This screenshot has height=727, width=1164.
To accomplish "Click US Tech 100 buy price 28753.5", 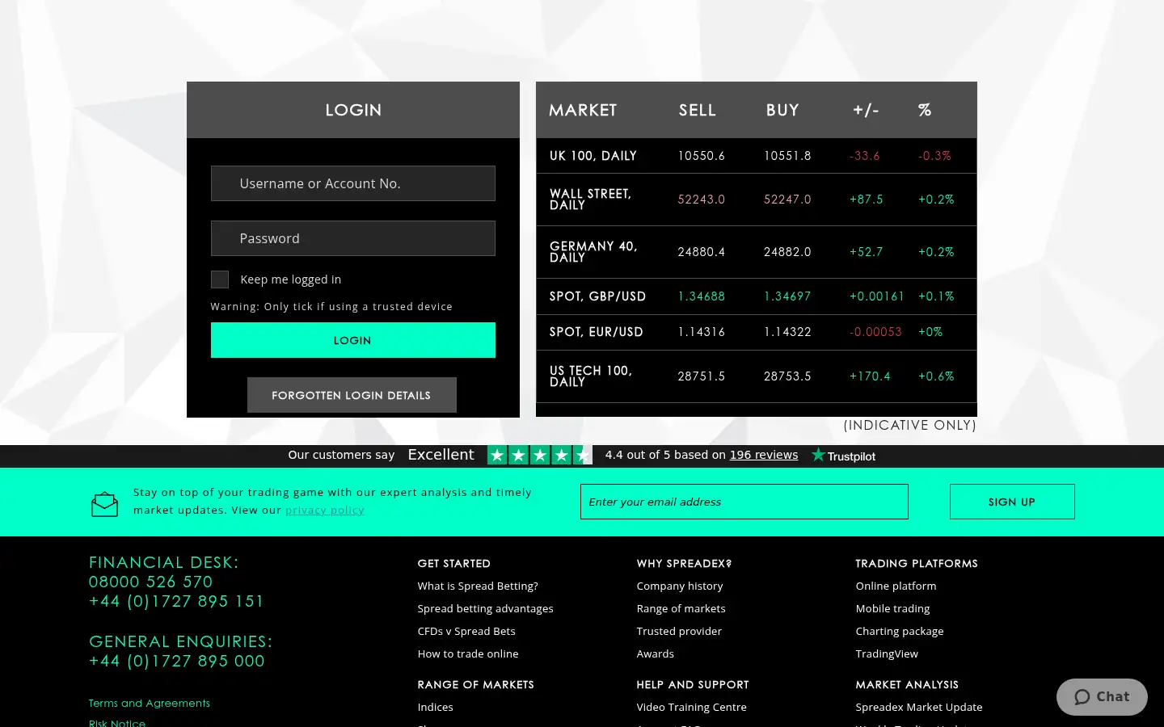I will [x=787, y=376].
